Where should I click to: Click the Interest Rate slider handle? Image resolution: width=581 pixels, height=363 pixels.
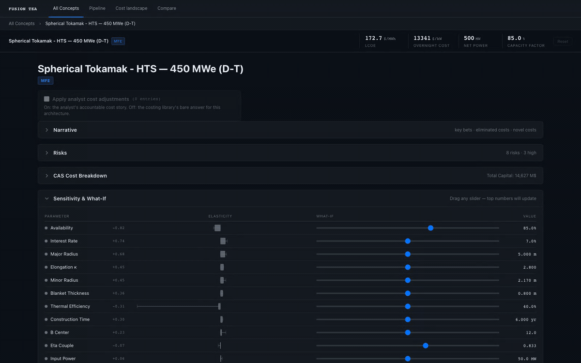click(x=408, y=241)
